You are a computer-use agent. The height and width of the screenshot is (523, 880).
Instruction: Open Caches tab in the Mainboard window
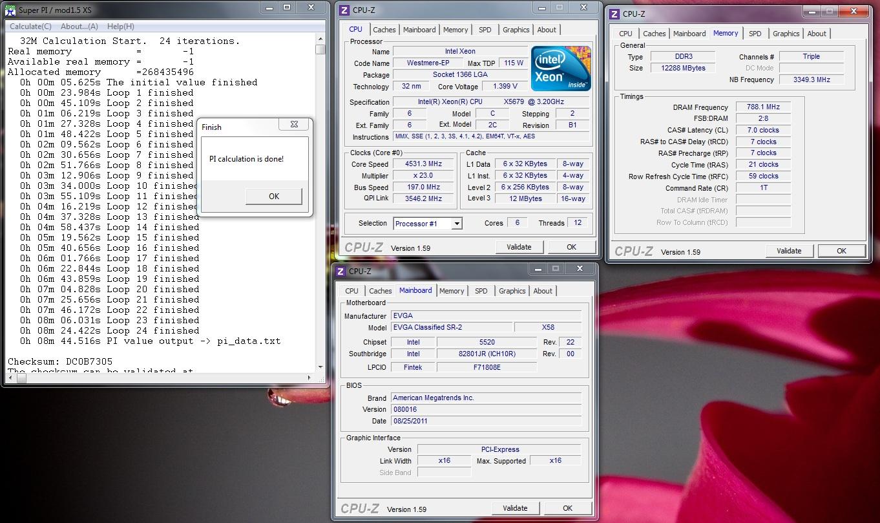point(381,291)
